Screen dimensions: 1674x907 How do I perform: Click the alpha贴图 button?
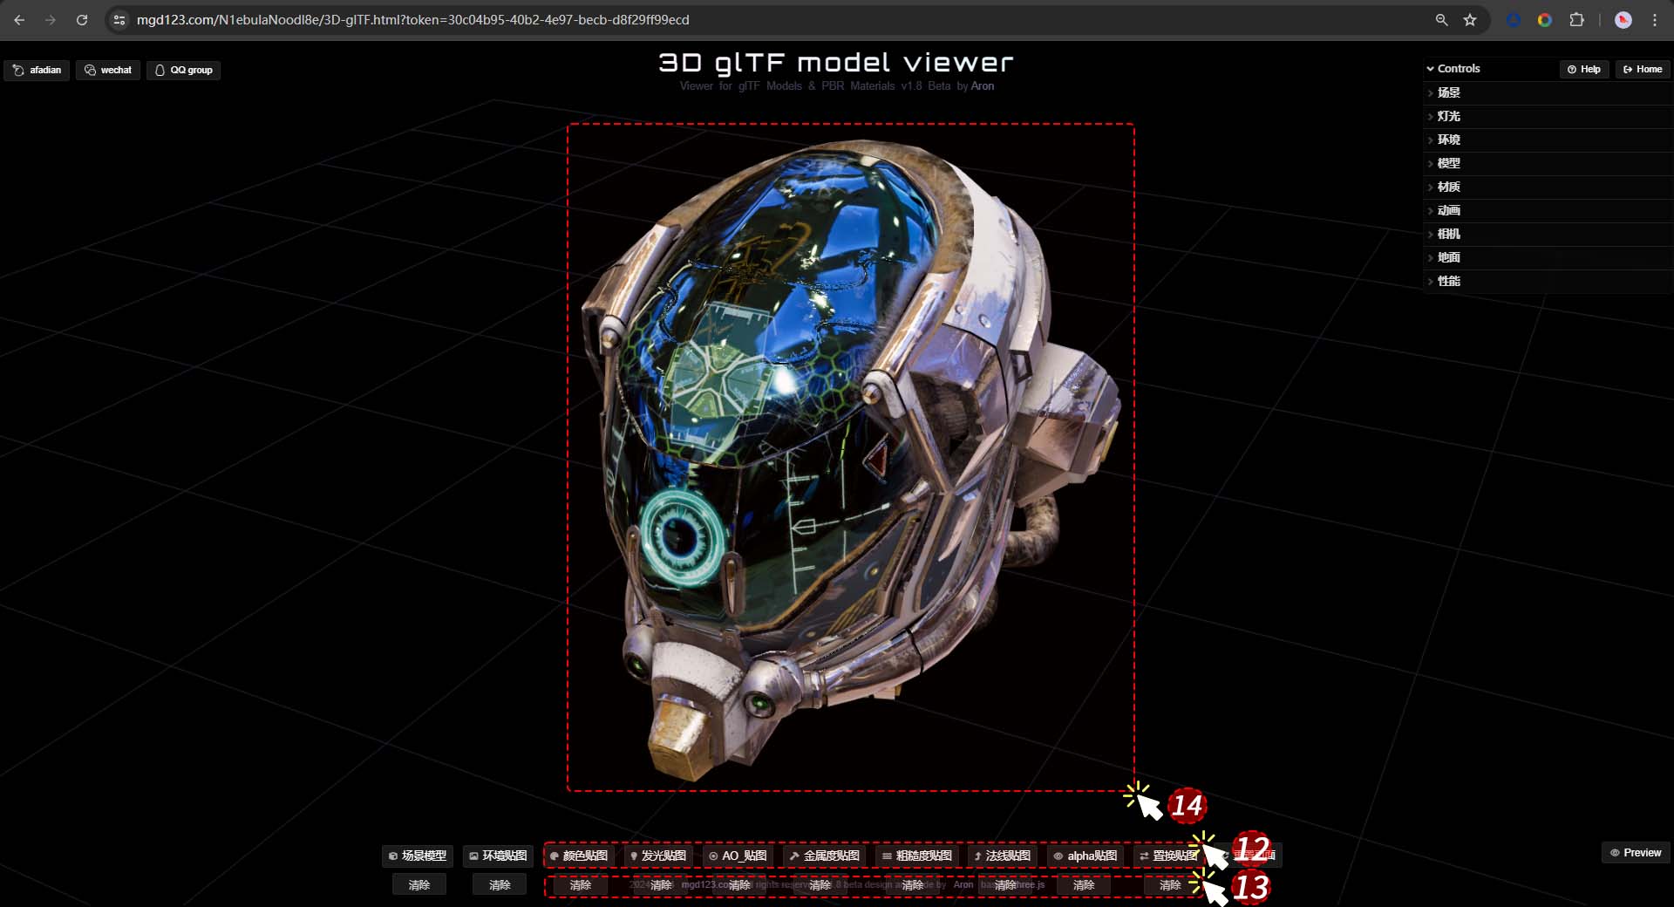(x=1085, y=856)
